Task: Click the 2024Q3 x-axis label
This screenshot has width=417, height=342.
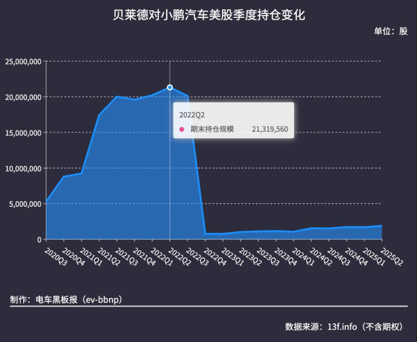Action: pos(339,257)
